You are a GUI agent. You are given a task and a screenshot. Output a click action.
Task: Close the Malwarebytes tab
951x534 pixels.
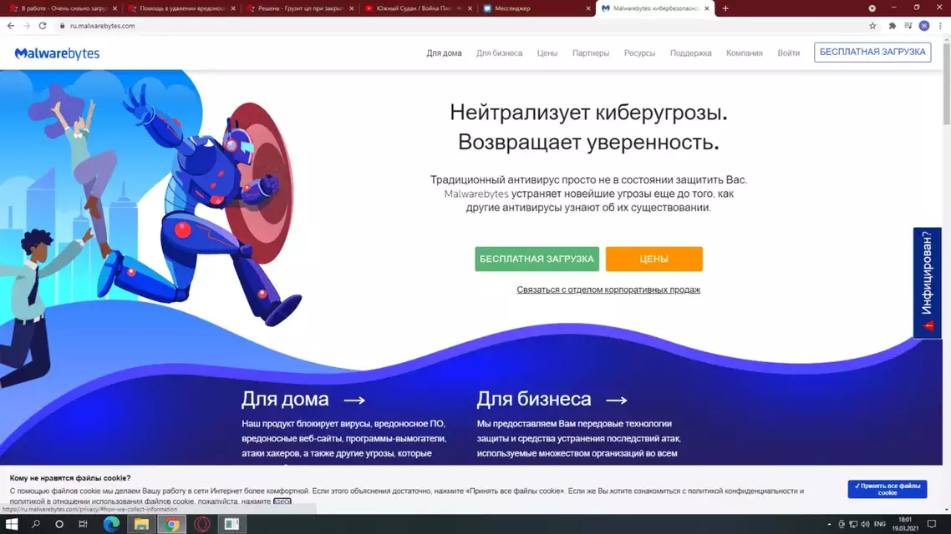[707, 8]
